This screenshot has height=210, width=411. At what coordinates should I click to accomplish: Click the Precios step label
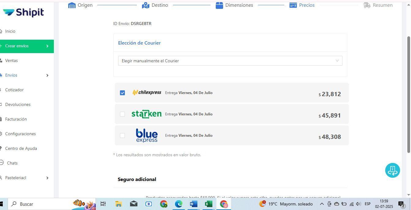pyautogui.click(x=307, y=5)
